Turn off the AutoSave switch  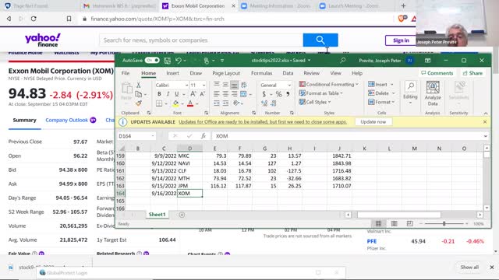coord(152,61)
